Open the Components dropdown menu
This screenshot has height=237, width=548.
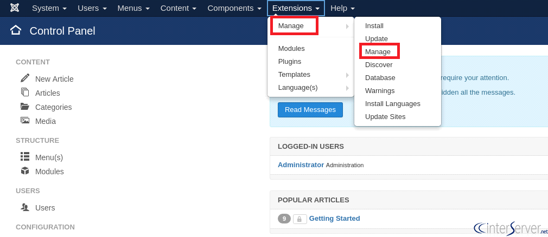pos(234,8)
